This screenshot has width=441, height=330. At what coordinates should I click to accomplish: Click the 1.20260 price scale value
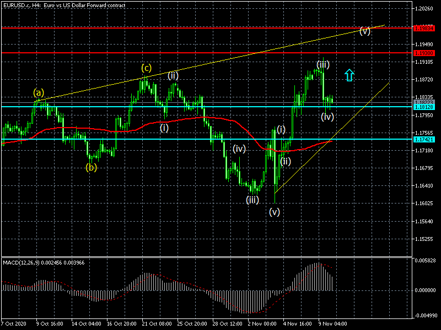[x=424, y=9]
